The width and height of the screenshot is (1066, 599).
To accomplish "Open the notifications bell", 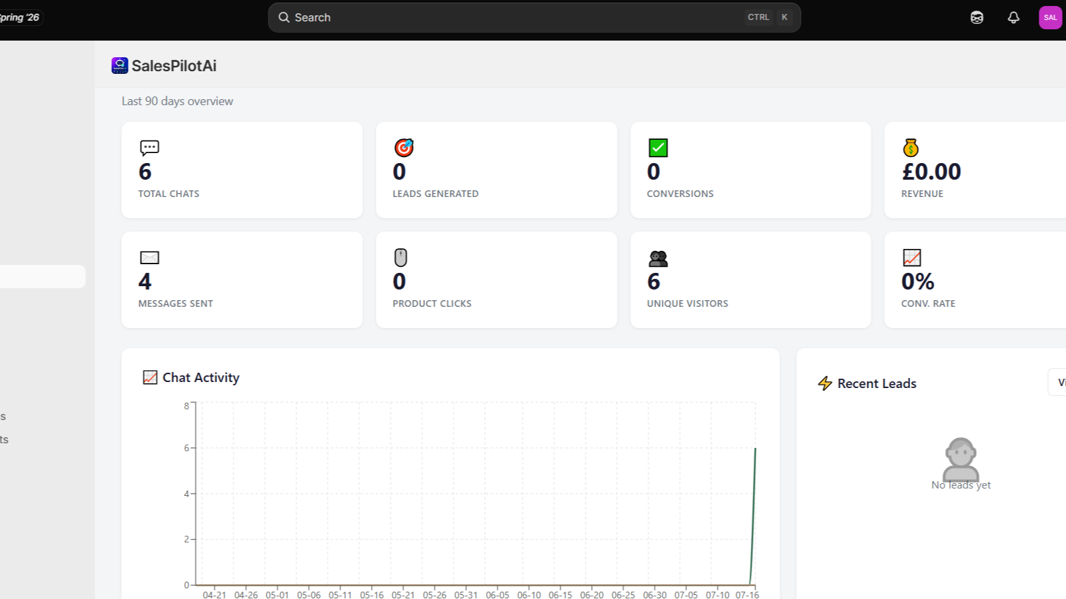I will [x=1013, y=17].
